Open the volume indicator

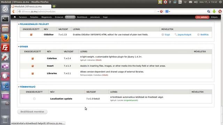point(196,2)
